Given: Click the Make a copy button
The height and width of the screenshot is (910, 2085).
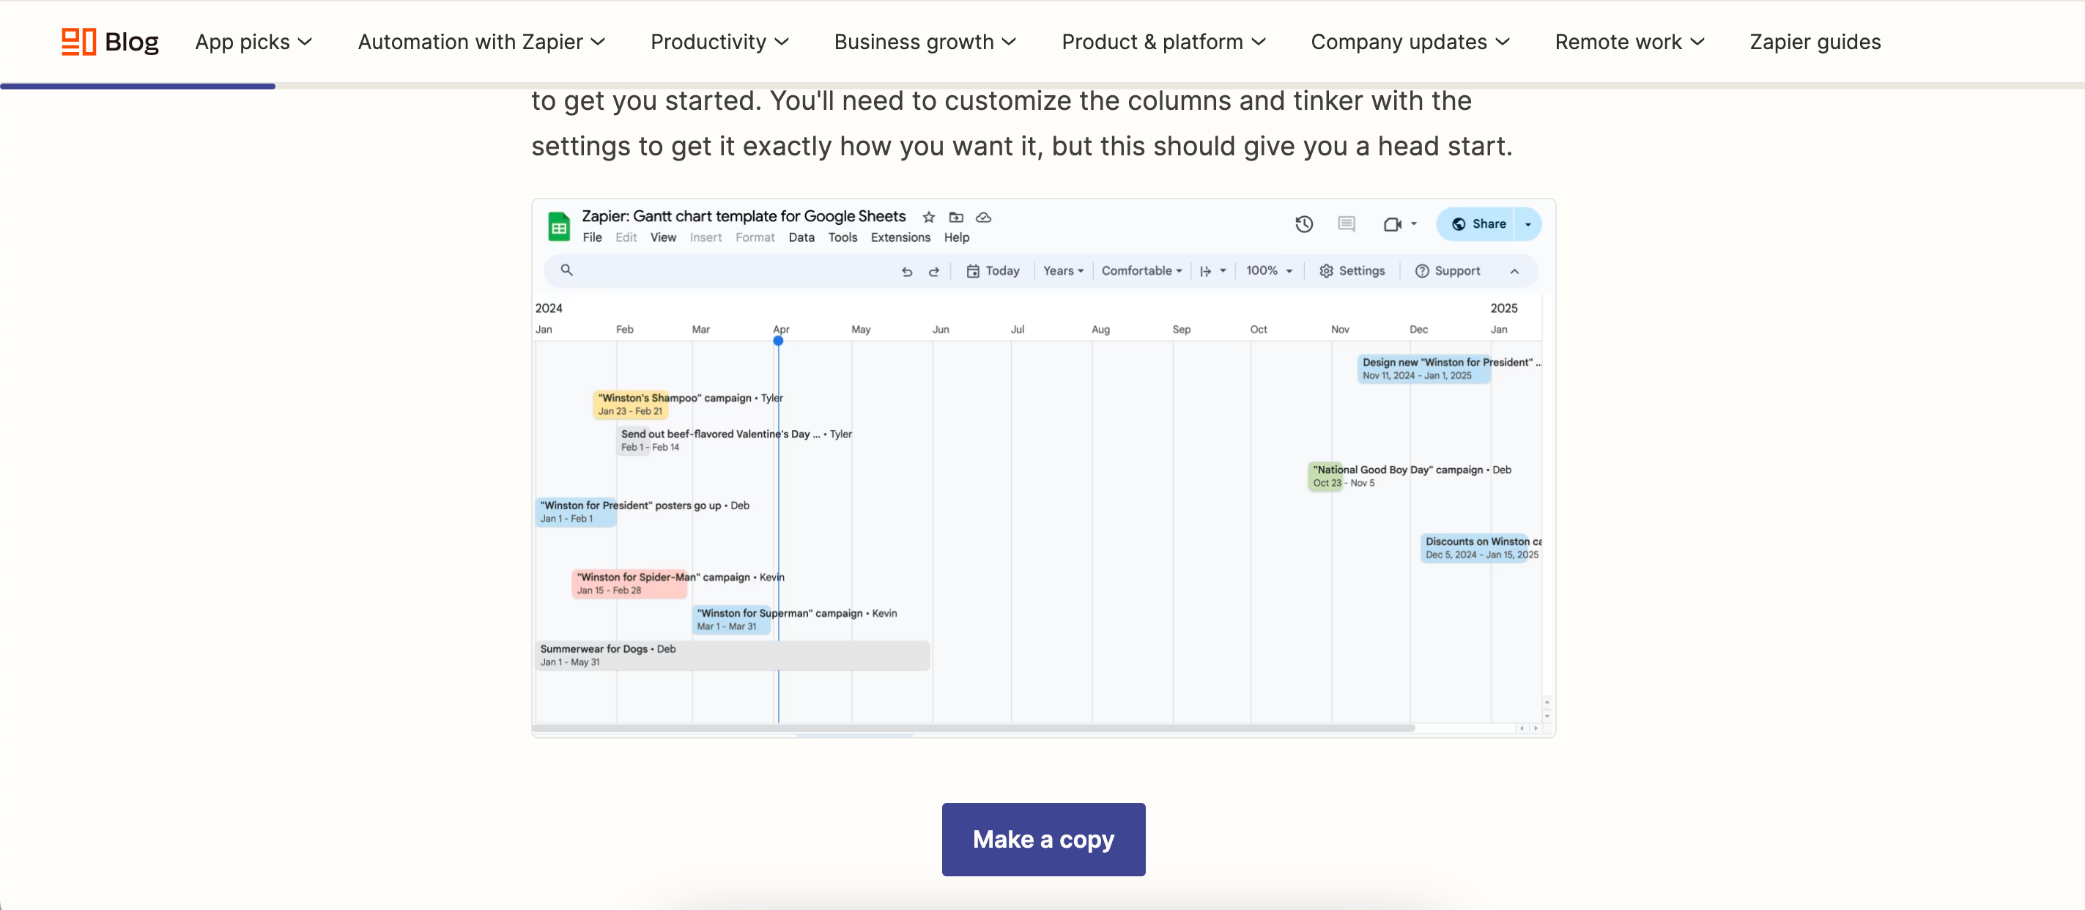Looking at the screenshot, I should (1044, 840).
